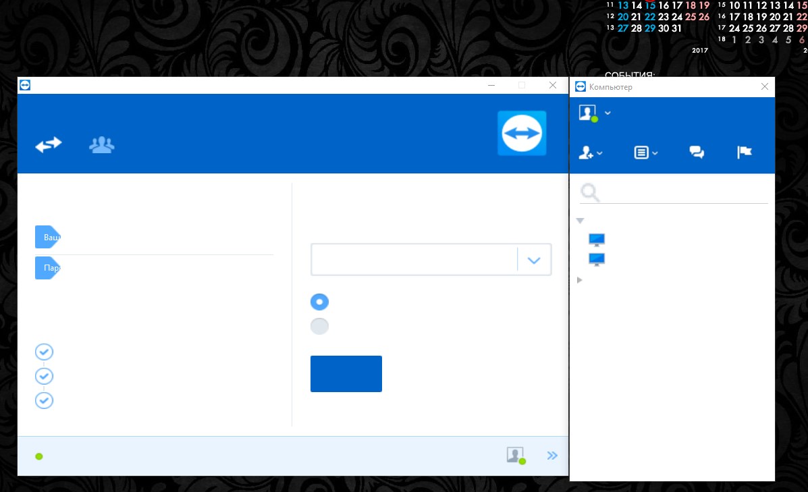The height and width of the screenshot is (492, 808).
Task: Click the TeamViewer icon in main title bar
Action: click(x=25, y=85)
